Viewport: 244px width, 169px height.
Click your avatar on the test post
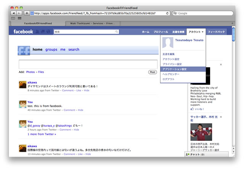point(22,104)
